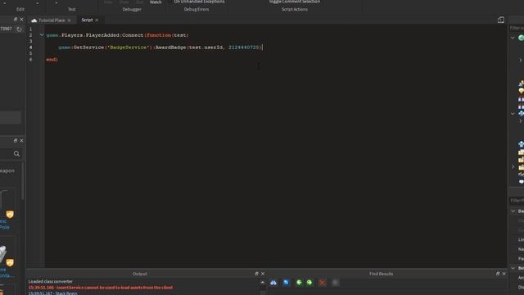This screenshot has height=295, width=524.
Task: Go to next result with green right arrow
Action: pos(309,283)
